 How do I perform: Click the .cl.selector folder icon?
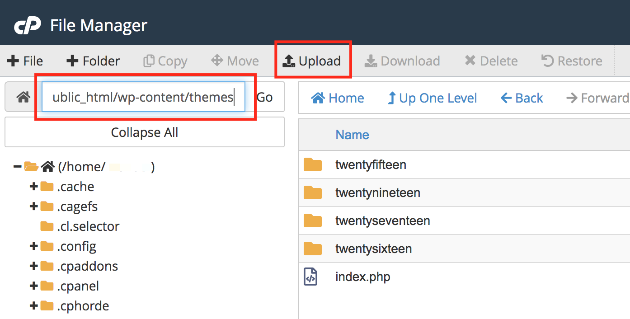click(47, 226)
